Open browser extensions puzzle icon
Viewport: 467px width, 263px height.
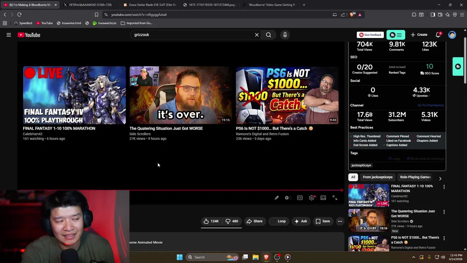[414, 15]
